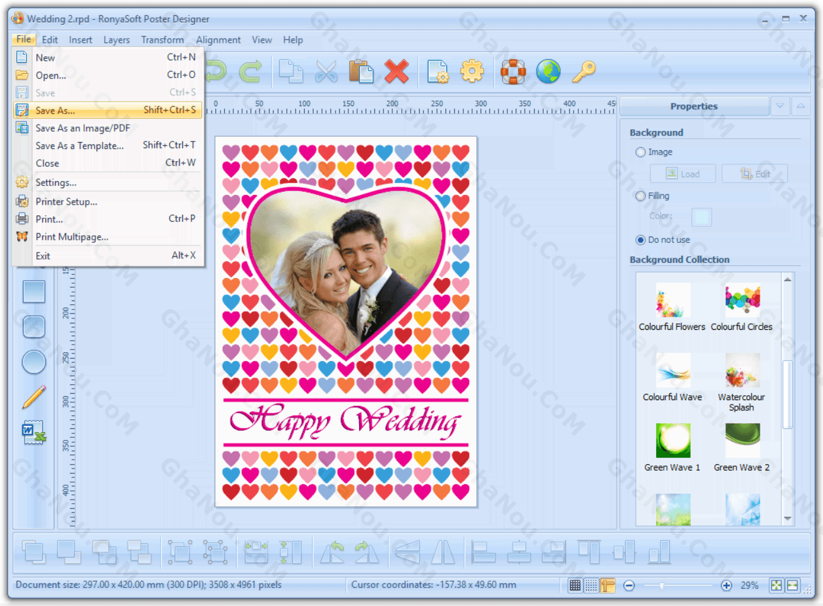Click the Group objects icon
The width and height of the screenshot is (823, 606).
point(180,552)
